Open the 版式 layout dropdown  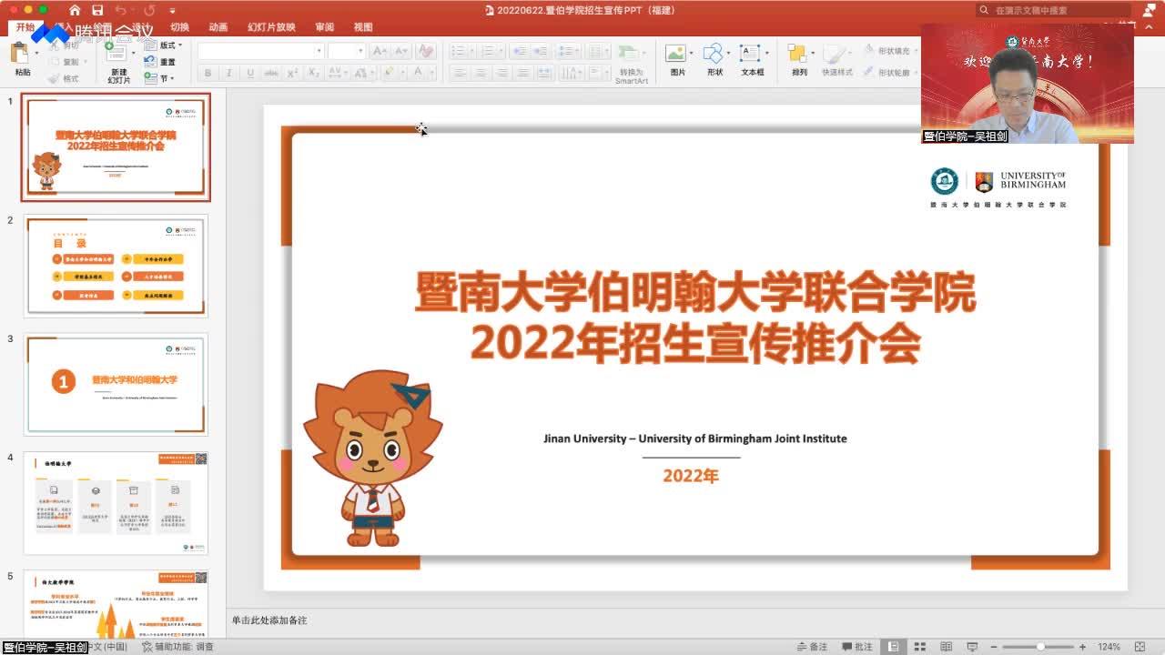click(x=165, y=45)
